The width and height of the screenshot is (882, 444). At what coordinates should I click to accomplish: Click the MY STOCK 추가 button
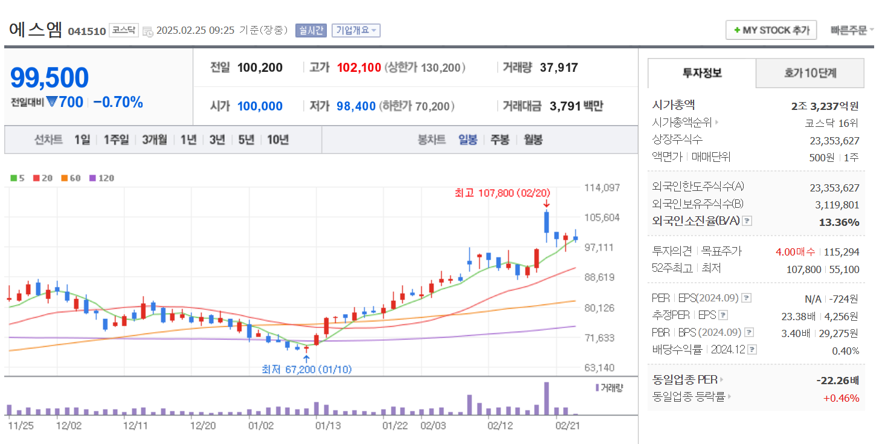pyautogui.click(x=771, y=29)
